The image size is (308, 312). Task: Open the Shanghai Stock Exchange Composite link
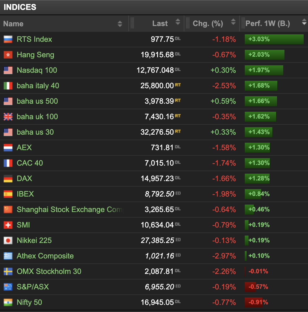coord(70,210)
